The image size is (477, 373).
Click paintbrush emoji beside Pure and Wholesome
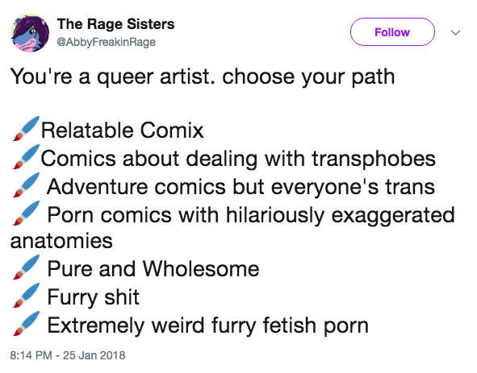point(26,267)
